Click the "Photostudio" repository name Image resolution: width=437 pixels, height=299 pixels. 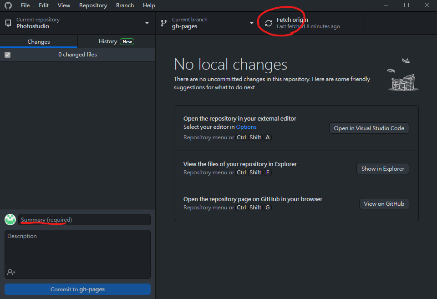coord(33,26)
